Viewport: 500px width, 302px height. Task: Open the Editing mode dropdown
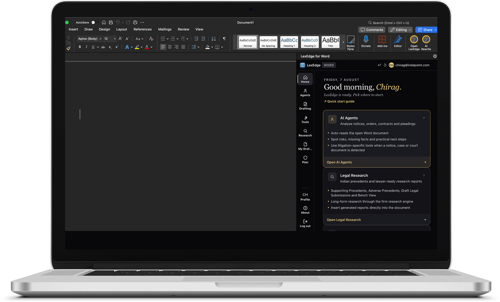coord(400,30)
